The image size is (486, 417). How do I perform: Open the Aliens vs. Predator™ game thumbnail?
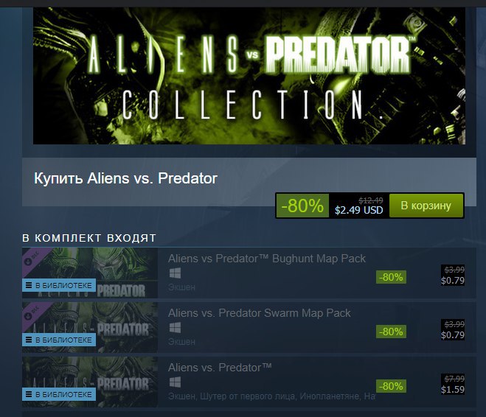click(x=90, y=382)
